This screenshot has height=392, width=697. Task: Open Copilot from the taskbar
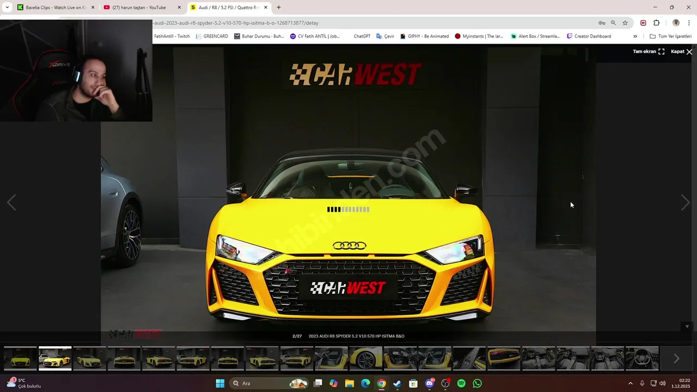click(334, 383)
